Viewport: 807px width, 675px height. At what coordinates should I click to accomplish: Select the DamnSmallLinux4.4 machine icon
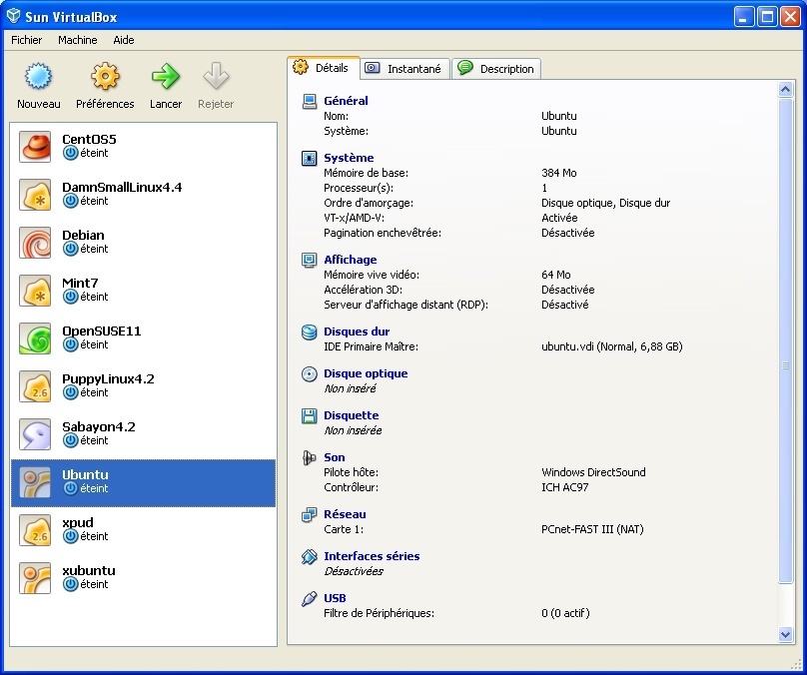click(x=35, y=194)
